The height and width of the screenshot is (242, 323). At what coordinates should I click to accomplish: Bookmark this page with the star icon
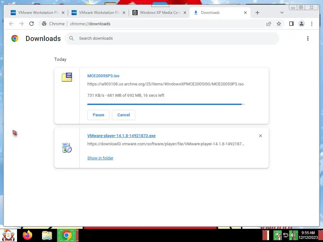(279, 24)
